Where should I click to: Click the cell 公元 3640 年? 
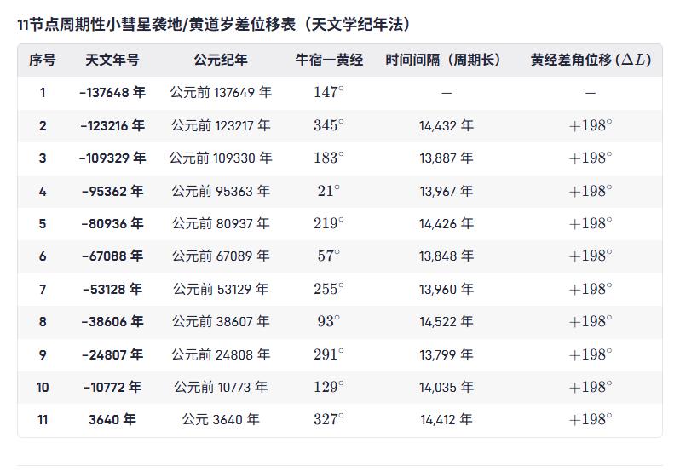point(221,419)
